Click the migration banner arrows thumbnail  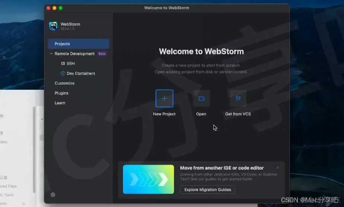149,179
